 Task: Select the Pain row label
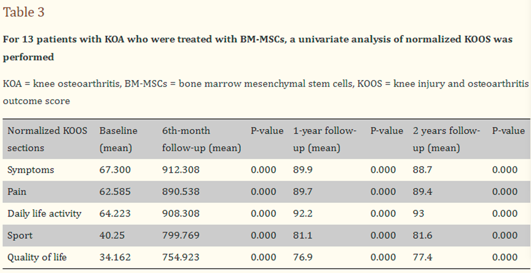[17, 192]
